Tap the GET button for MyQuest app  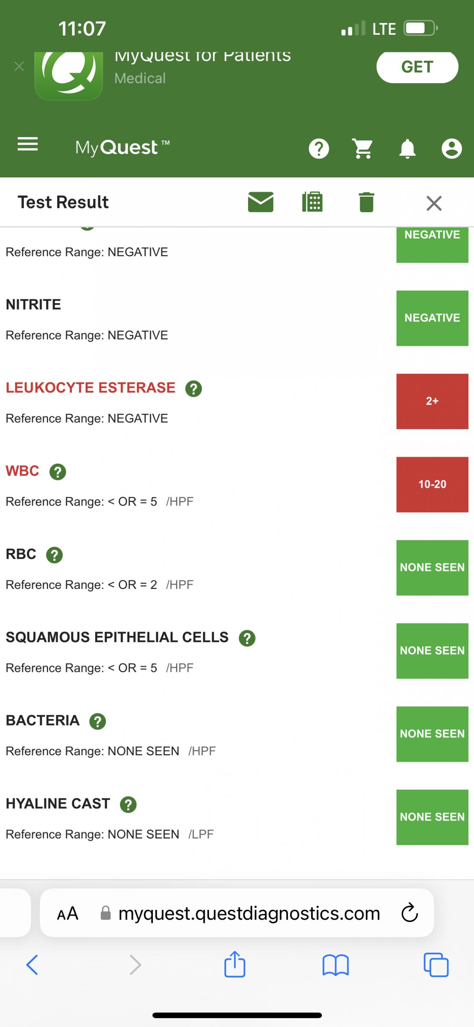[x=417, y=67]
